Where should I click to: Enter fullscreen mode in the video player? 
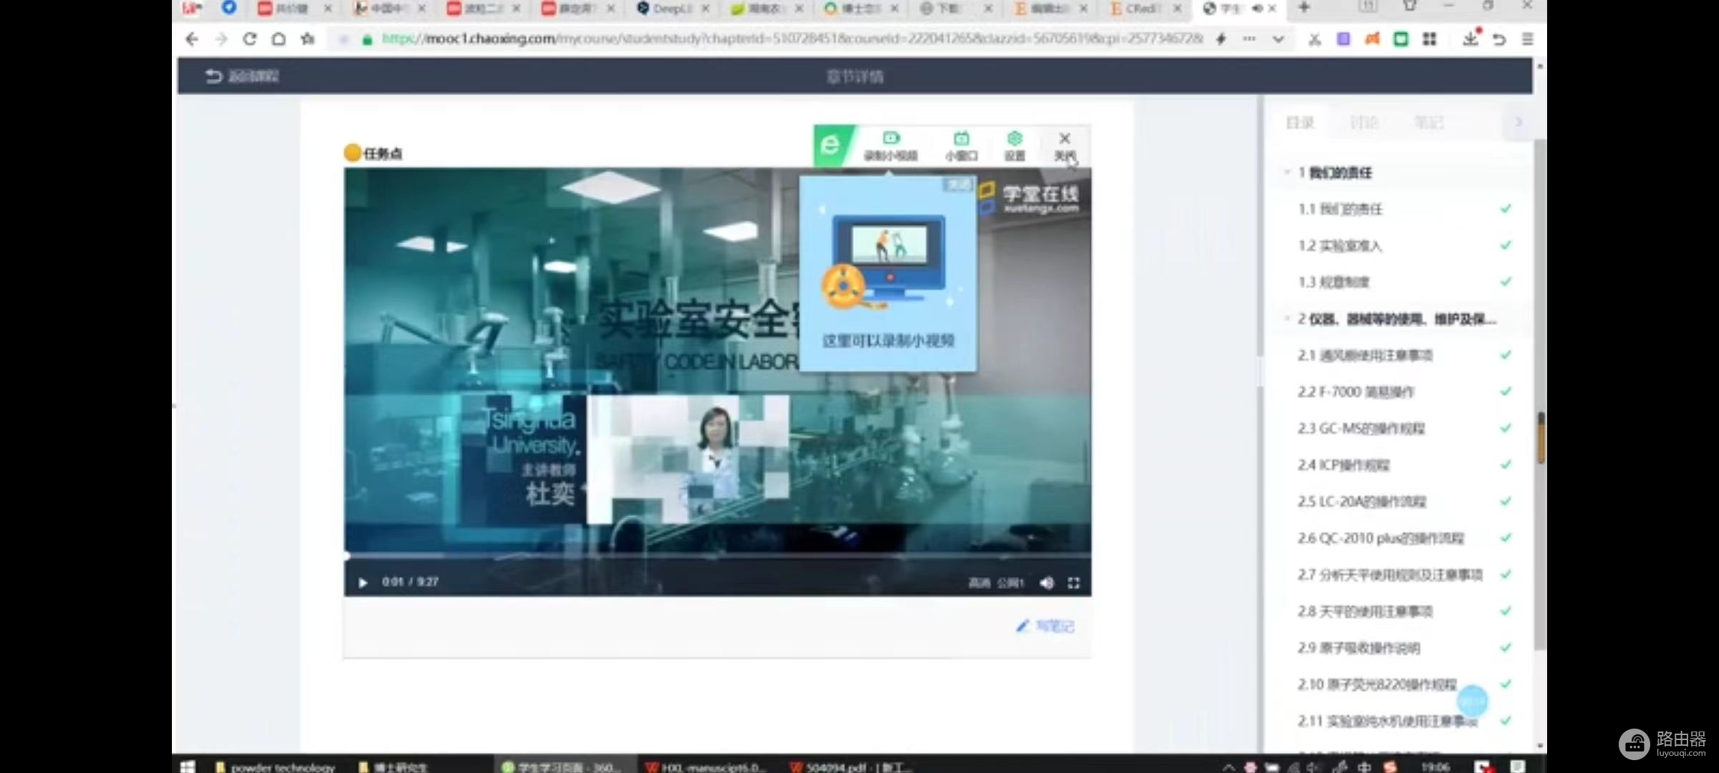point(1074,583)
